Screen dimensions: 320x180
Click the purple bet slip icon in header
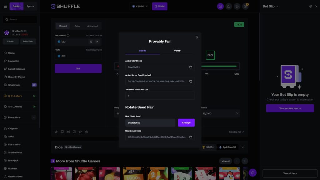(220, 6)
